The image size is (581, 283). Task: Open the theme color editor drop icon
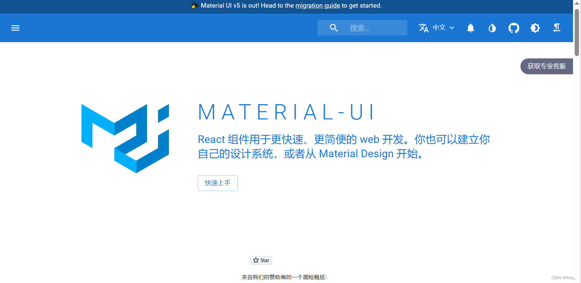click(492, 28)
